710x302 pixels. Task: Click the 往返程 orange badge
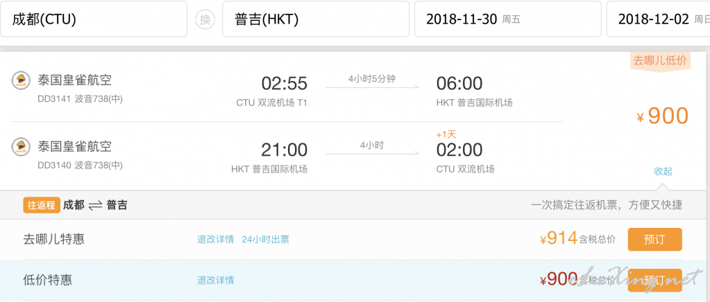point(41,205)
